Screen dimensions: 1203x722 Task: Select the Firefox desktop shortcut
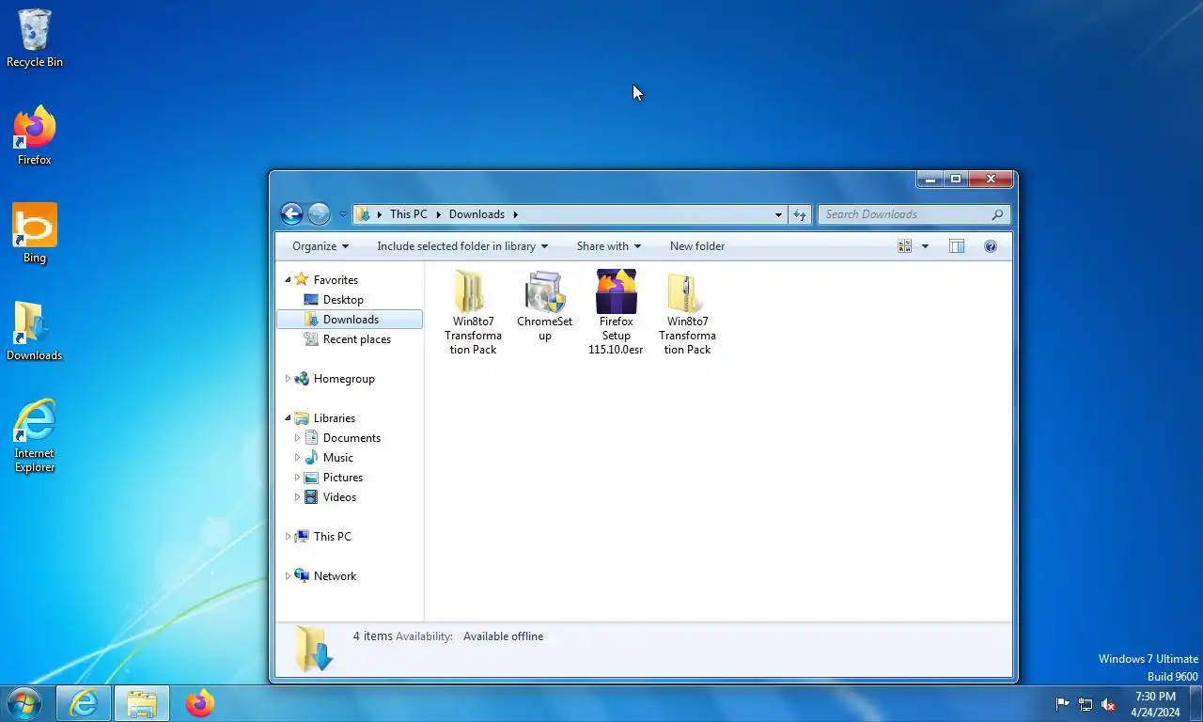click(x=35, y=135)
